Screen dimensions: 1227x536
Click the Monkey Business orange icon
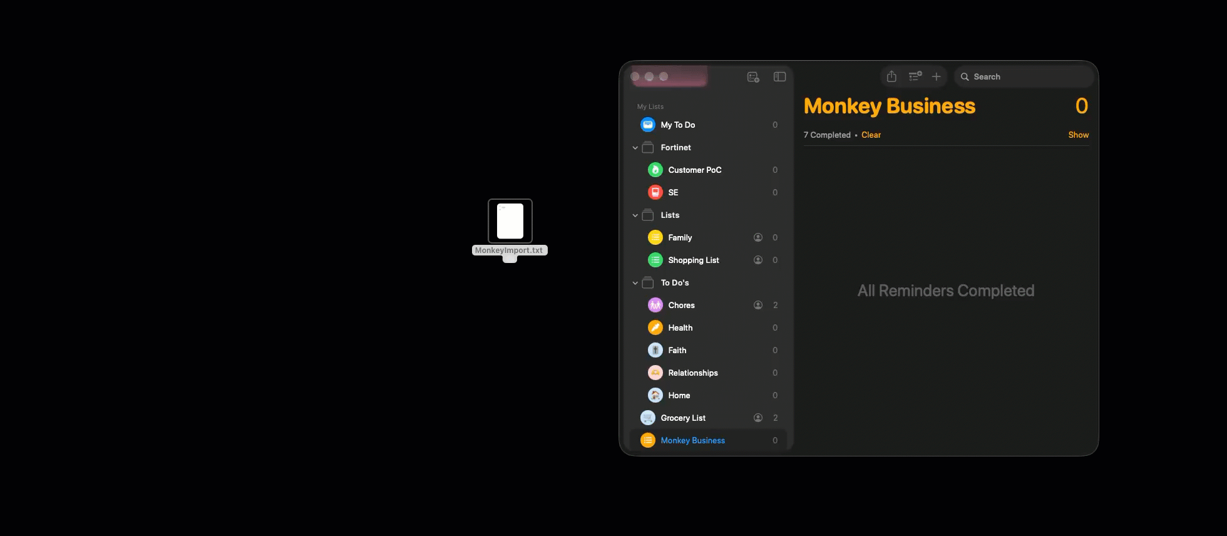point(648,440)
